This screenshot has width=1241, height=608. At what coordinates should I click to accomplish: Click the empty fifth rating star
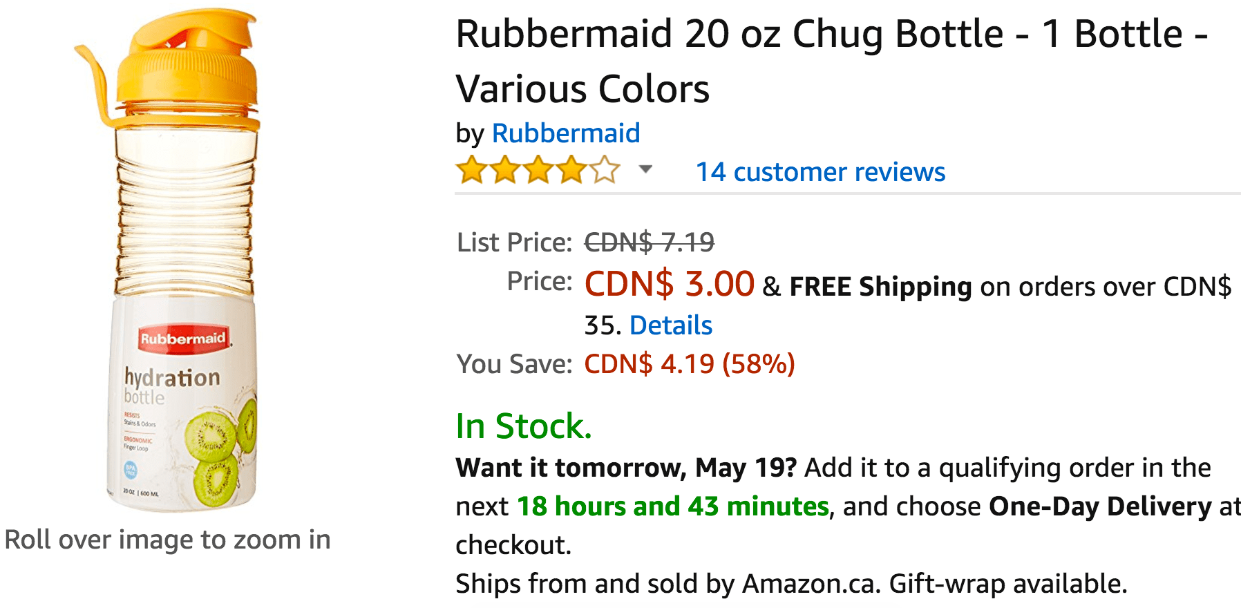[605, 170]
